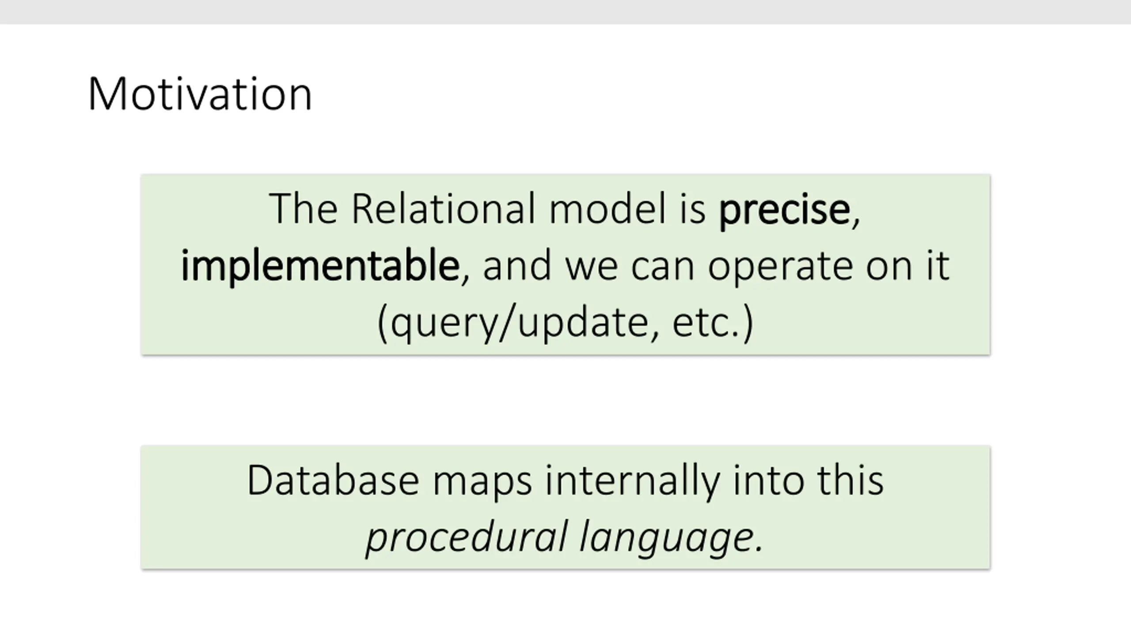Screen dimensions: 1131x636
Task: Click the text (query/update, etc.)
Action: click(x=565, y=323)
